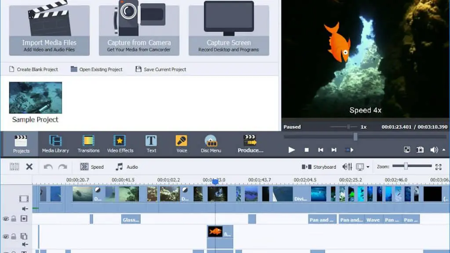
Task: Mute the main video track audio
Action: [25, 209]
